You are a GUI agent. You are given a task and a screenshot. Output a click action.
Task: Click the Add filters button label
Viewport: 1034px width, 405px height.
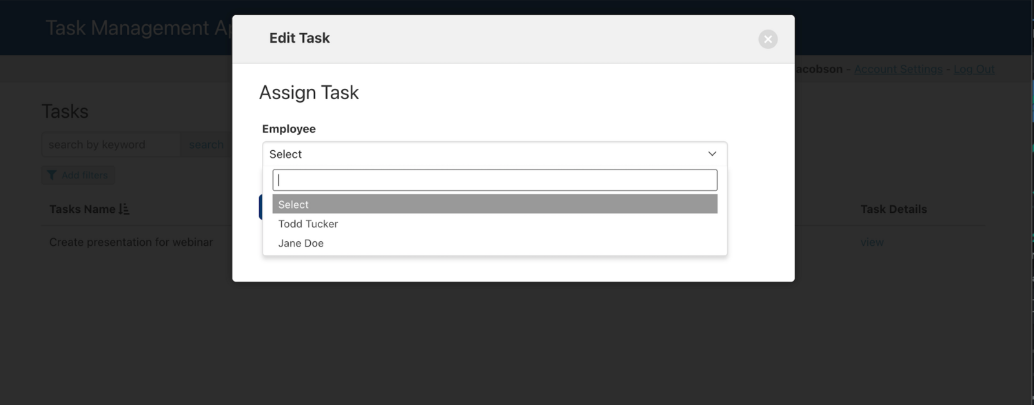(84, 175)
